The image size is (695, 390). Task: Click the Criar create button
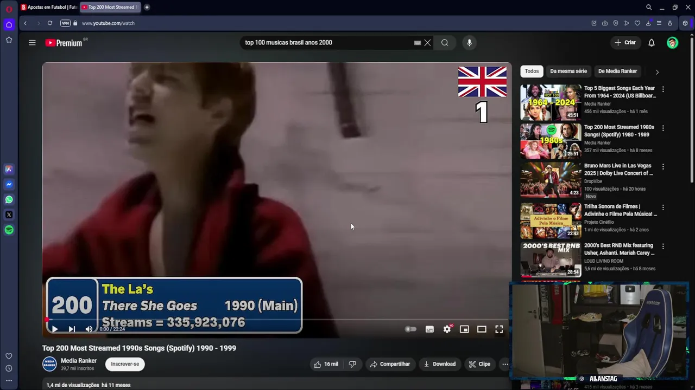[624, 43]
